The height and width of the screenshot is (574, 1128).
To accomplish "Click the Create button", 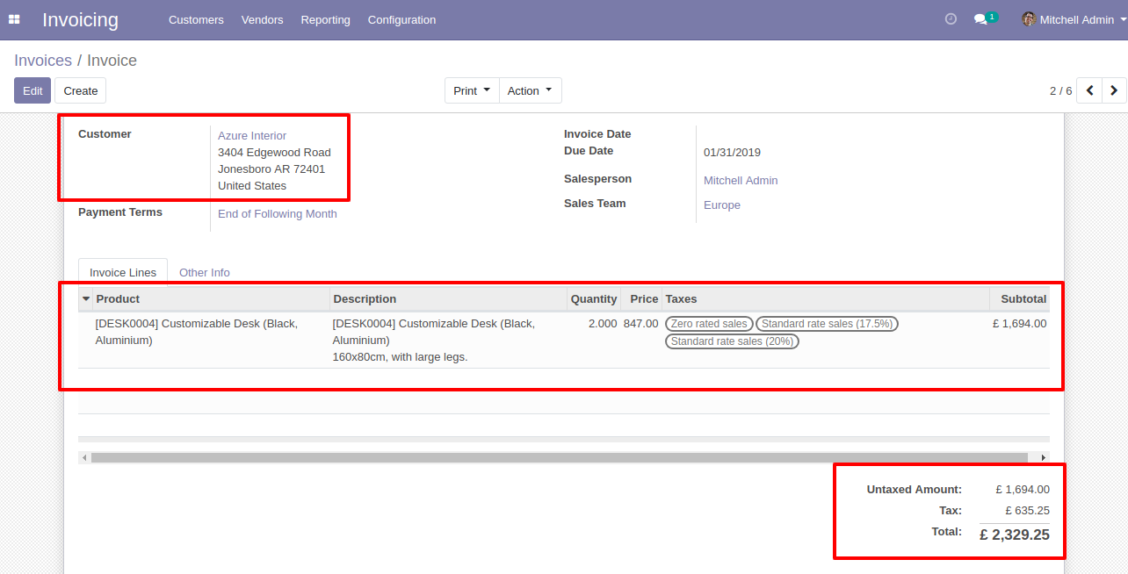I will (80, 90).
